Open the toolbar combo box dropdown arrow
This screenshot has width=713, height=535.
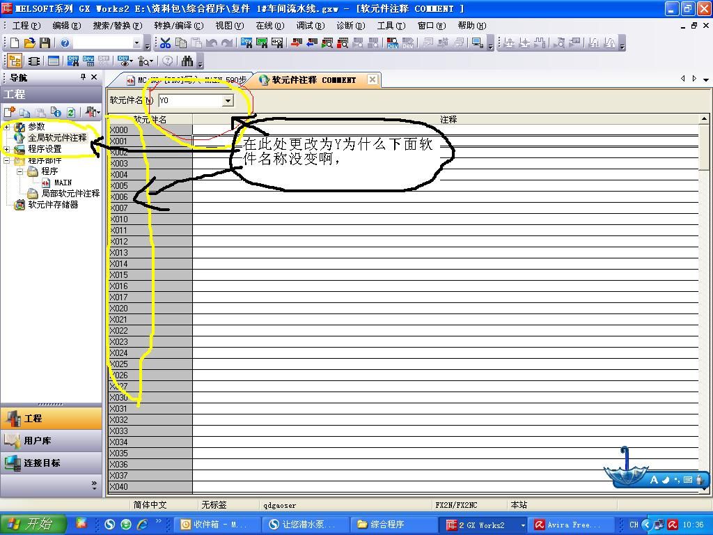pos(136,42)
